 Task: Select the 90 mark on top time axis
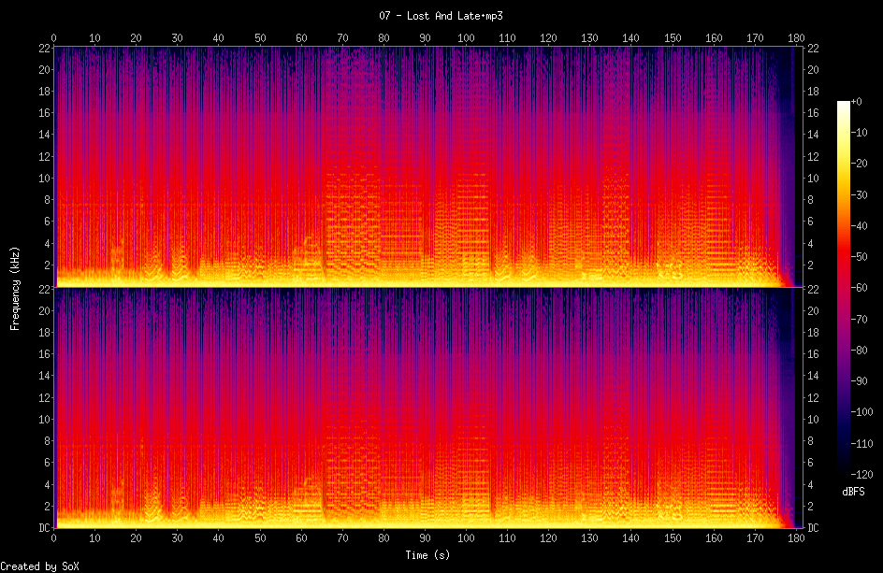pos(425,37)
